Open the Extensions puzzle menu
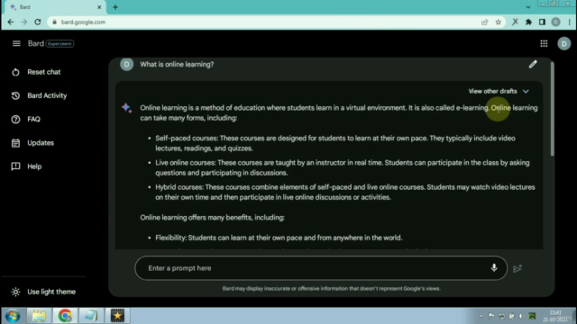The height and width of the screenshot is (324, 577). point(528,22)
